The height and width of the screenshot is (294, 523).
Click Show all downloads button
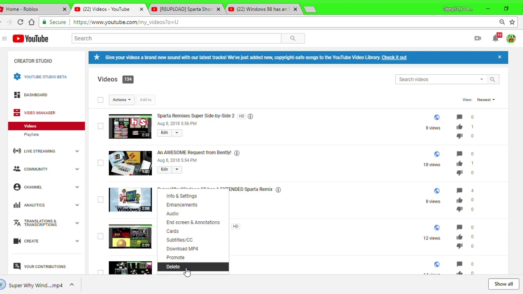(x=503, y=284)
